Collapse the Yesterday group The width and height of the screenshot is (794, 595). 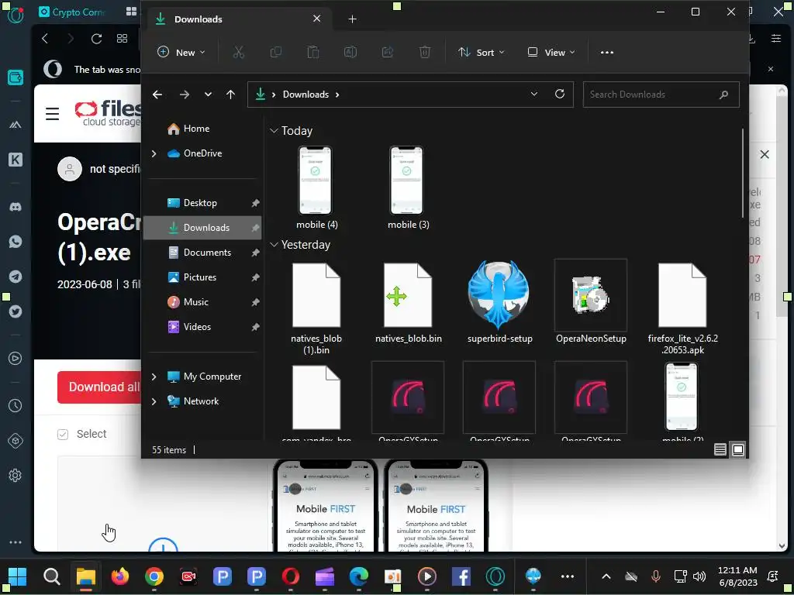(x=274, y=244)
